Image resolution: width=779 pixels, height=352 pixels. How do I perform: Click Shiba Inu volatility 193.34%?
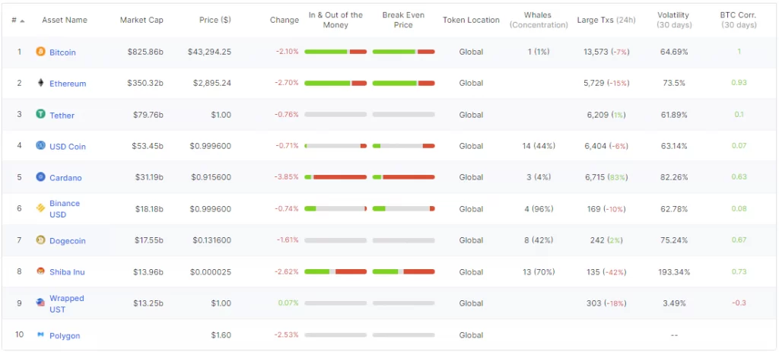(674, 271)
